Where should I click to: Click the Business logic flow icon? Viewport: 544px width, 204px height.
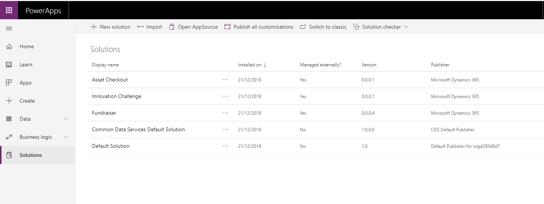pyautogui.click(x=9, y=137)
